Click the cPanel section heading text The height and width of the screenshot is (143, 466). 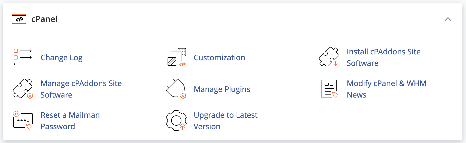click(x=44, y=19)
